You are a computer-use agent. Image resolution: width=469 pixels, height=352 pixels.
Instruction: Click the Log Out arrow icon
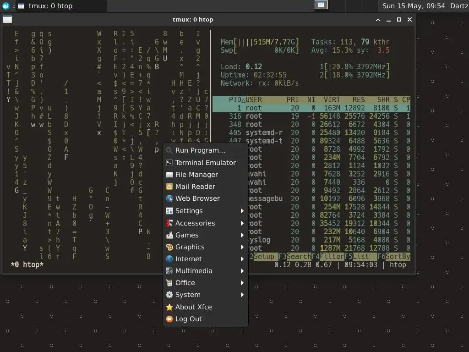coord(169,319)
